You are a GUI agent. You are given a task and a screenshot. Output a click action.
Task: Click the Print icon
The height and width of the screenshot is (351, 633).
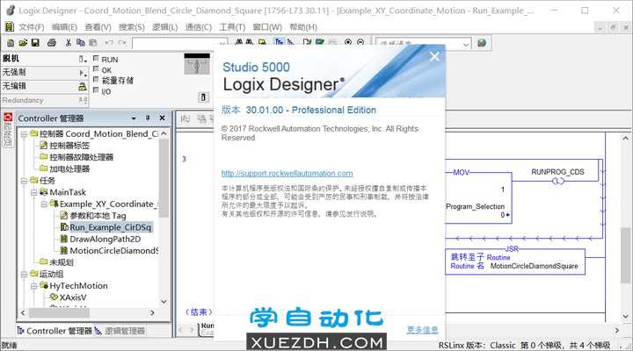click(x=52, y=42)
